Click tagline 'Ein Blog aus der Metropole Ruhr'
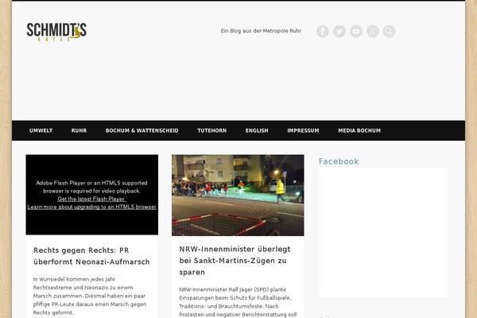 coord(261,31)
